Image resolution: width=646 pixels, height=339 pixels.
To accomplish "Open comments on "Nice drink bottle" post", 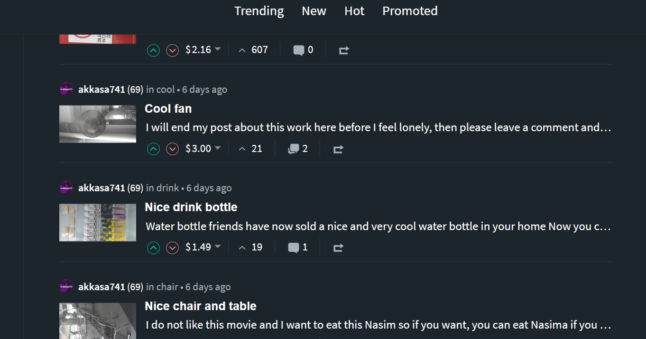I will (298, 248).
